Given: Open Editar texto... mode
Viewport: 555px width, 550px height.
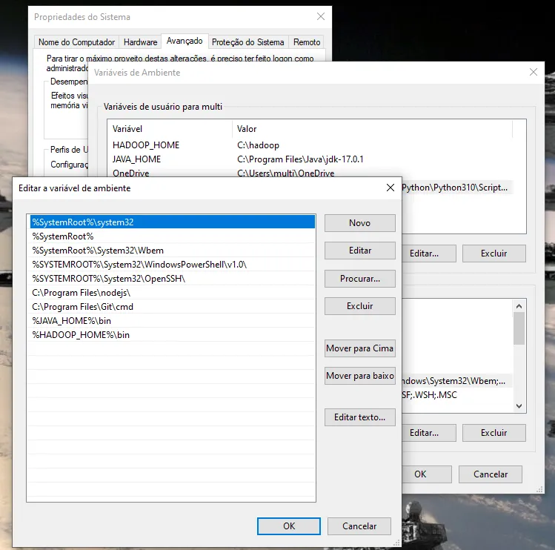Looking at the screenshot, I should (x=359, y=417).
